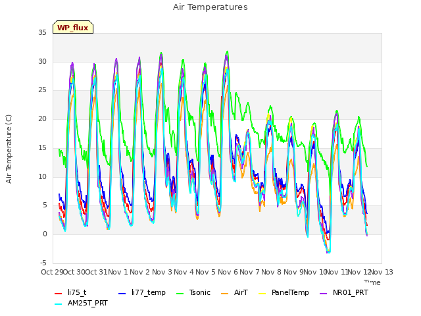Click the 10 y-axis tick label
This screenshot has width=421, height=316.
tap(42, 176)
